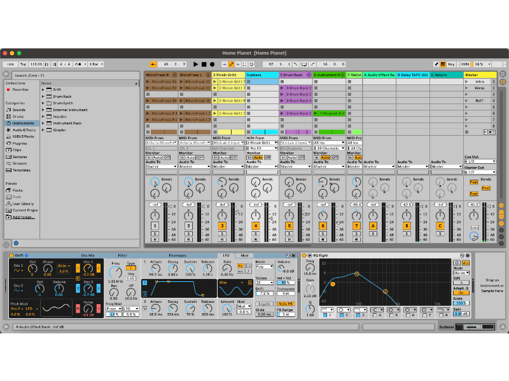Click the Re-enable Automation back arrow icon
The image size is (509, 381).
(238, 64)
